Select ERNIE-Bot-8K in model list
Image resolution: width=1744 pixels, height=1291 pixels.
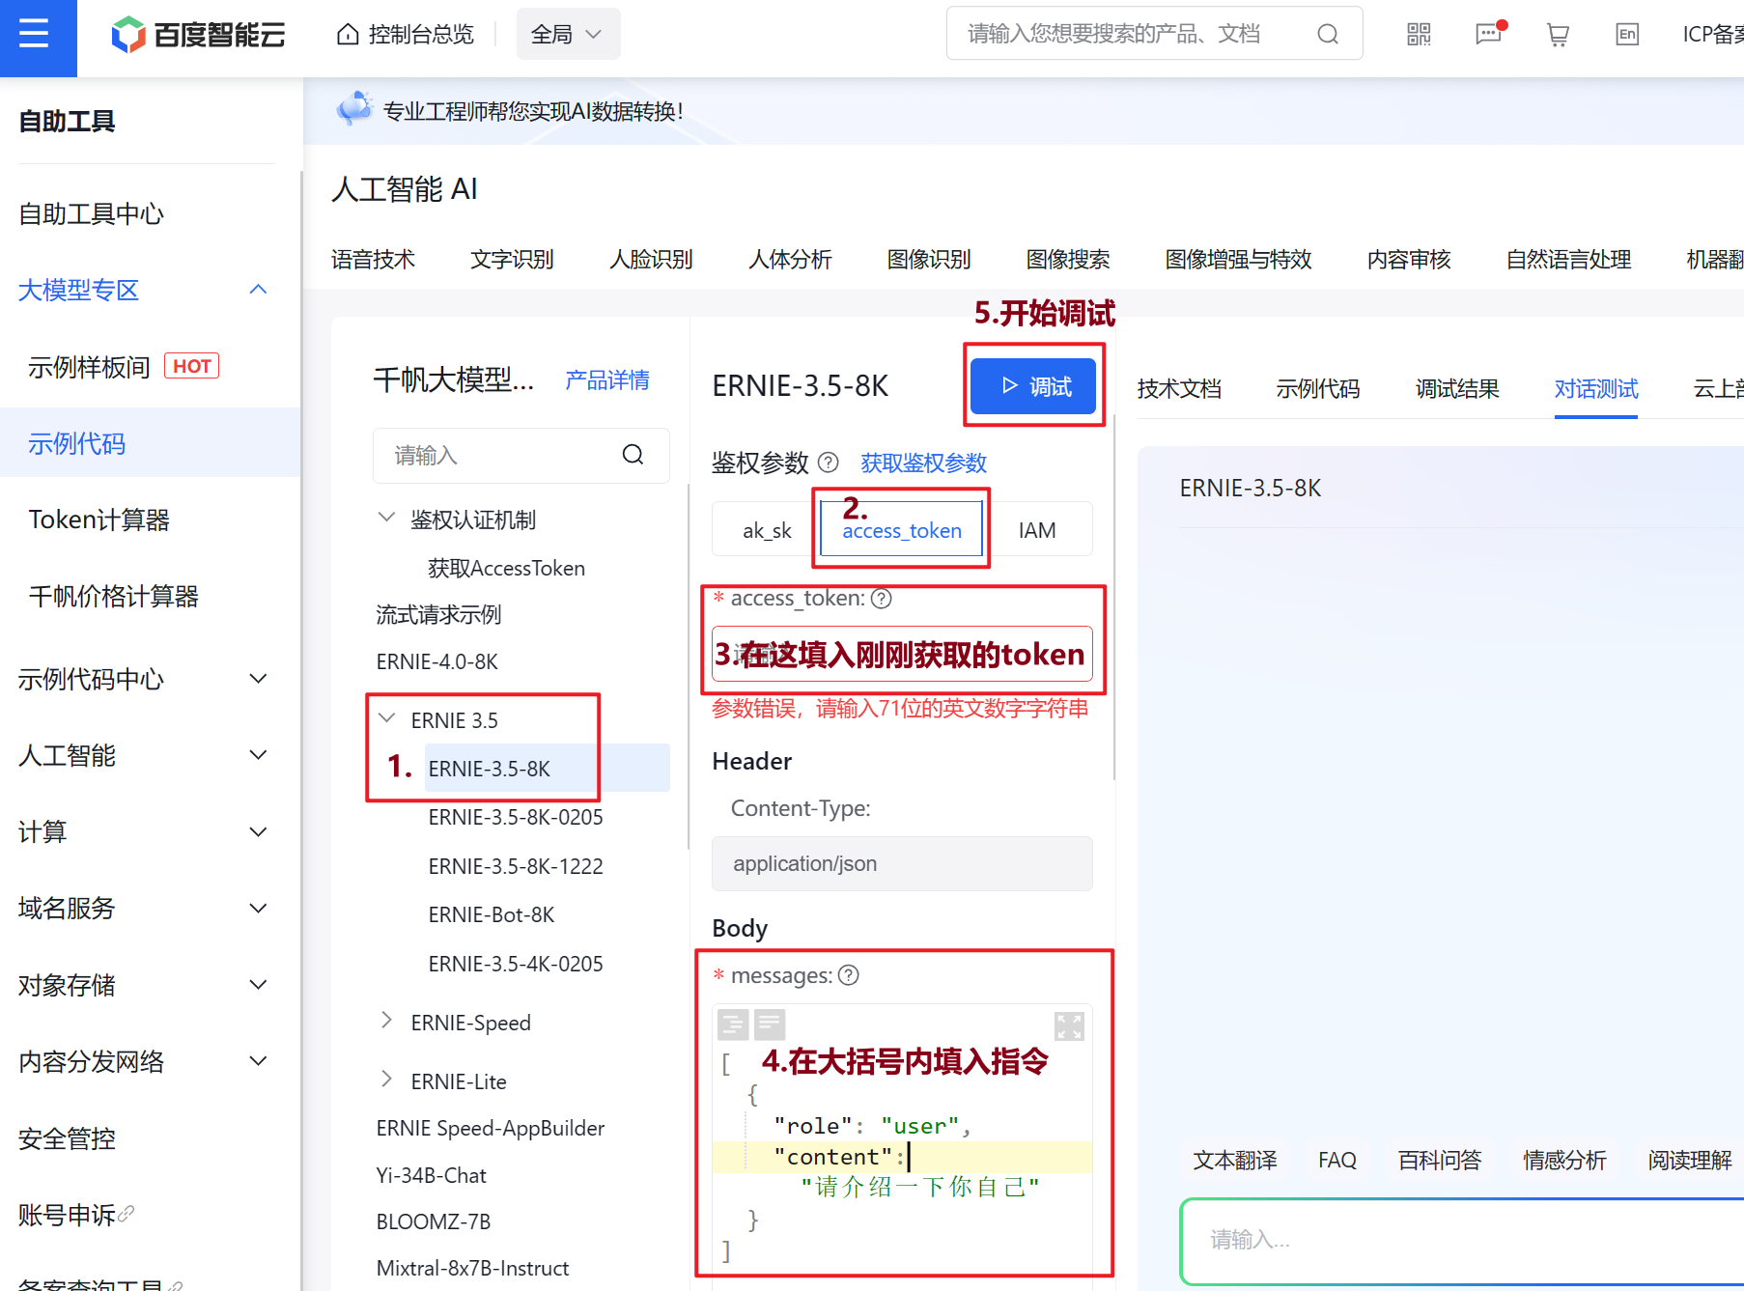pyautogui.click(x=491, y=914)
